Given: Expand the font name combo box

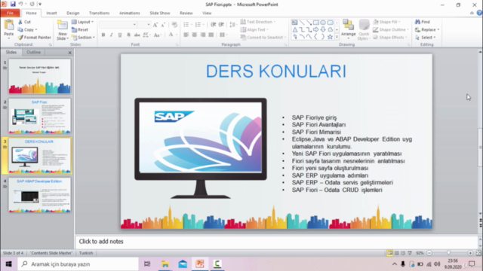Looking at the screenshot, I should tap(134, 25).
